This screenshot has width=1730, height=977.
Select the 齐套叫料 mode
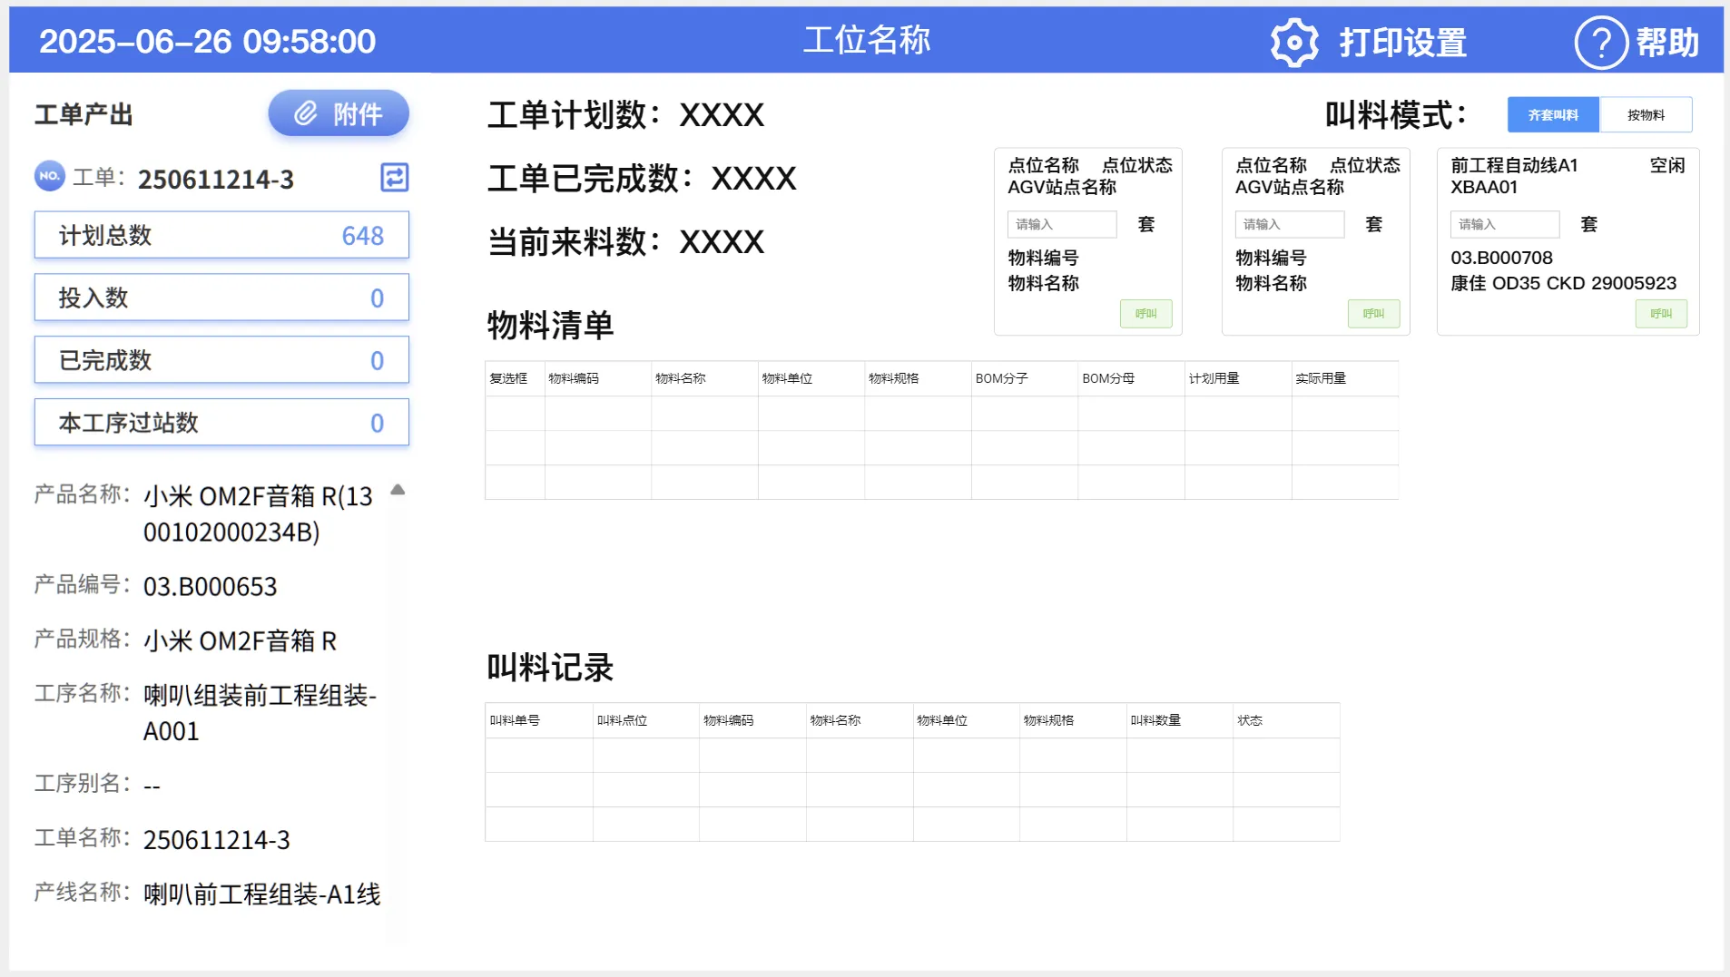(x=1553, y=115)
